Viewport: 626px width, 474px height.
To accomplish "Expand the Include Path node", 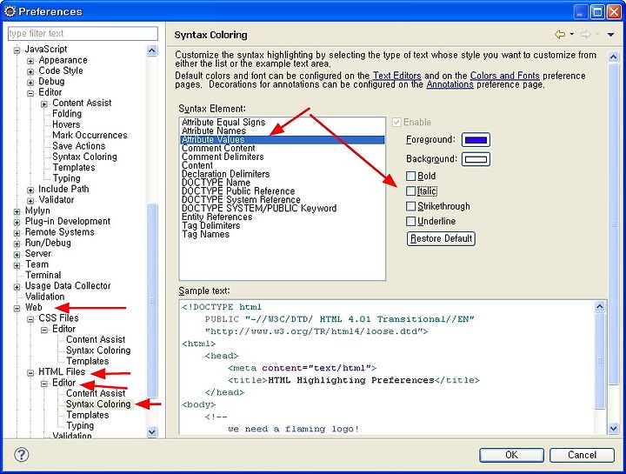I will pos(30,190).
